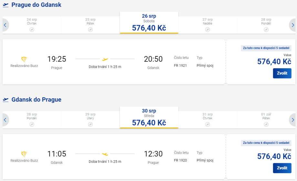Click the no-flight icon under 24 srp Čtvrtek
Image resolution: width=297 pixels, height=181 pixels.
click(x=32, y=29)
